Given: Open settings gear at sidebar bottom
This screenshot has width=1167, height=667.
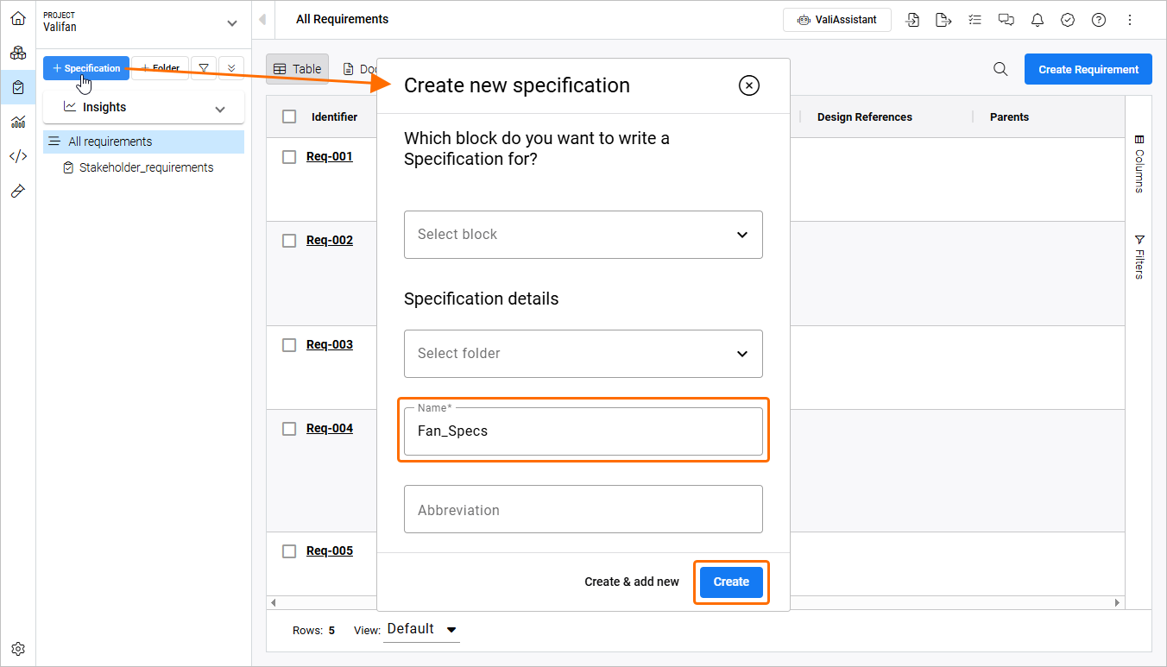Looking at the screenshot, I should click(x=18, y=649).
